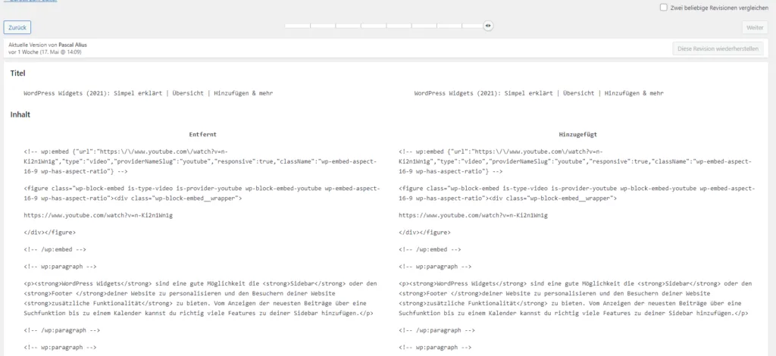Image resolution: width=776 pixels, height=356 pixels.
Task: Click the revision slider handle
Action: [x=488, y=27]
